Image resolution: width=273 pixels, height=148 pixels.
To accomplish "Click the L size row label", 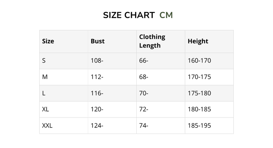I will pyautogui.click(x=44, y=93).
